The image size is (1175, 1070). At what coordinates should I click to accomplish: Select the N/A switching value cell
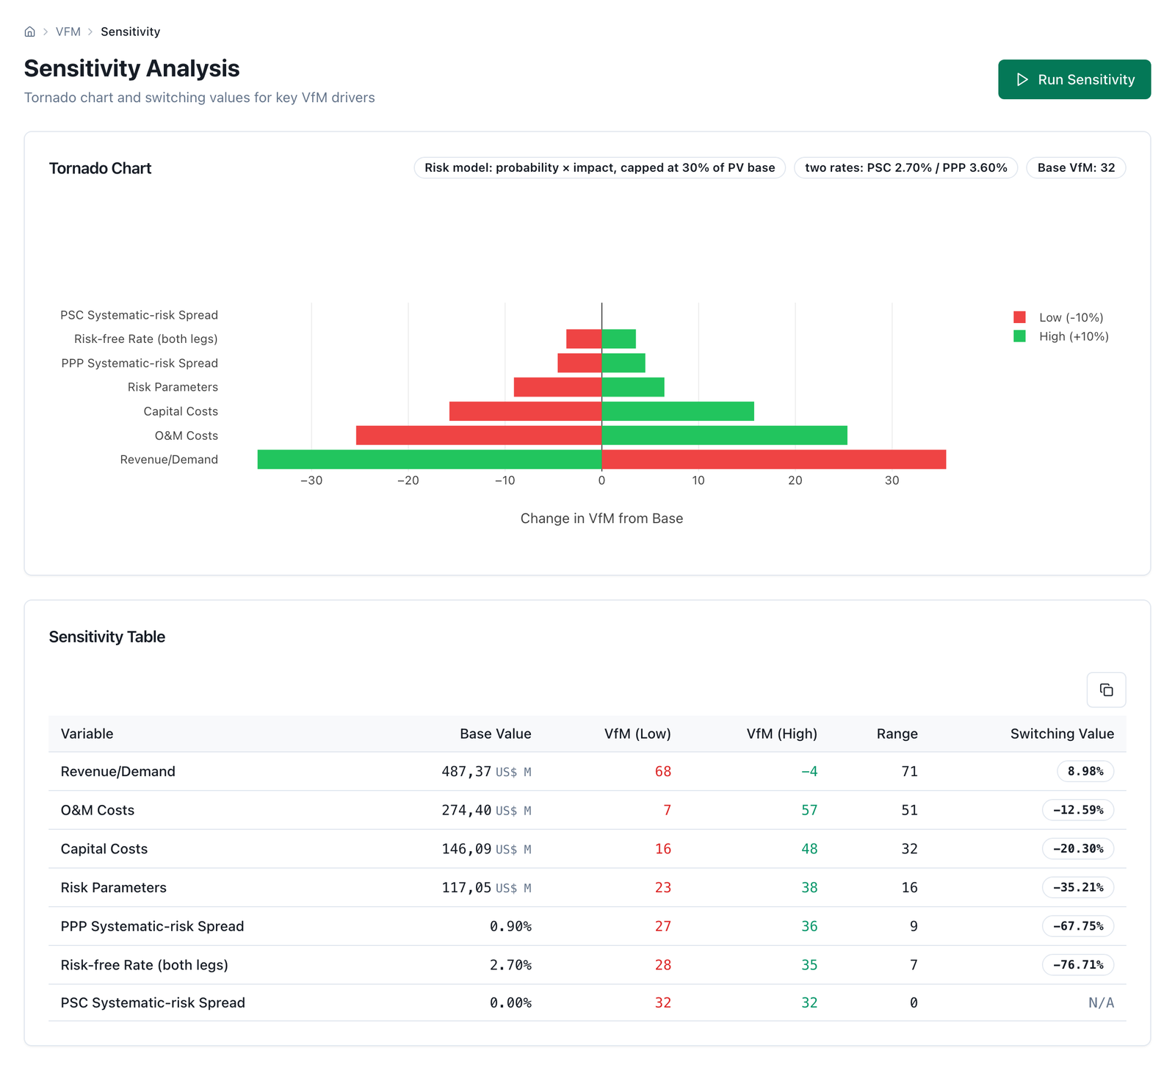pyautogui.click(x=1101, y=1002)
